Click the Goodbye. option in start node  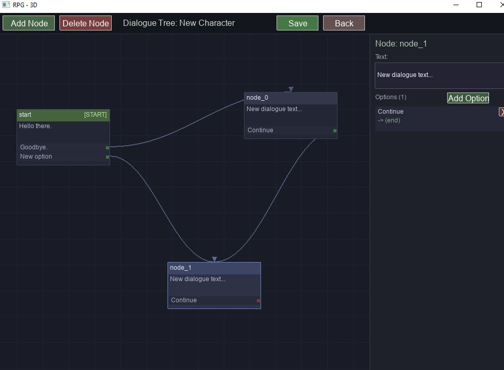tap(63, 147)
